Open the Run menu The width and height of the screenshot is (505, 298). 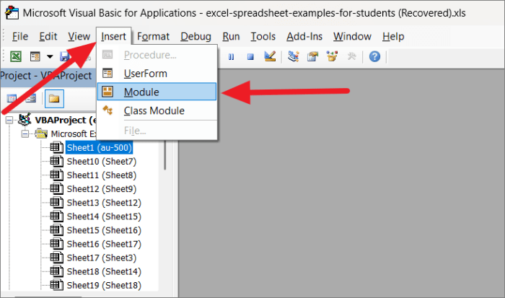point(231,36)
